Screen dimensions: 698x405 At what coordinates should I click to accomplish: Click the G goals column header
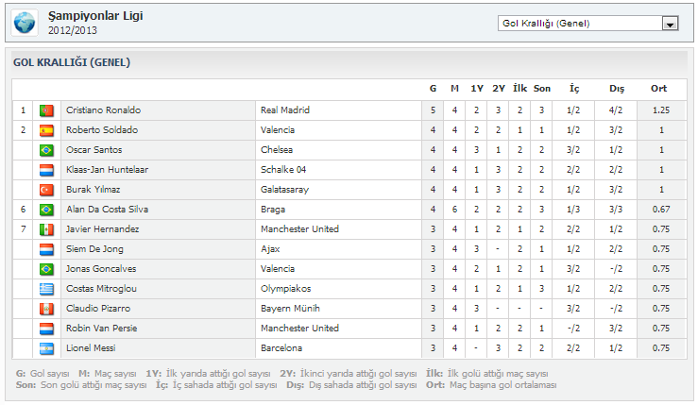pyautogui.click(x=433, y=89)
